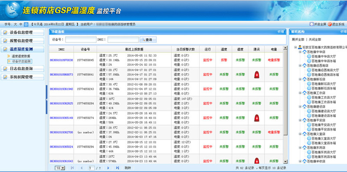The height and width of the screenshot is (172, 347).
Task: Open IMEI link 863691010970038
Action: click(x=61, y=60)
